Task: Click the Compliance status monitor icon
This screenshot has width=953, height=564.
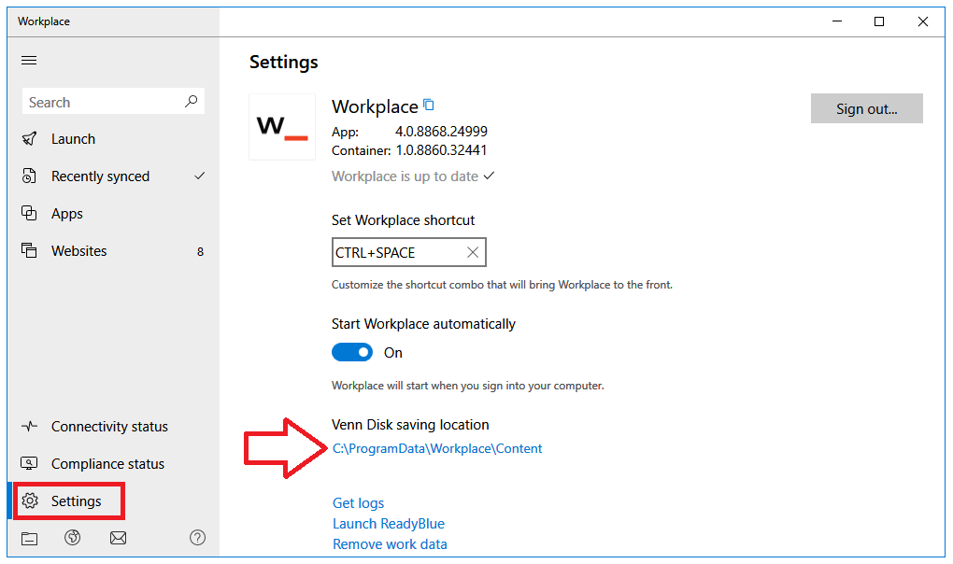Action: tap(29, 464)
